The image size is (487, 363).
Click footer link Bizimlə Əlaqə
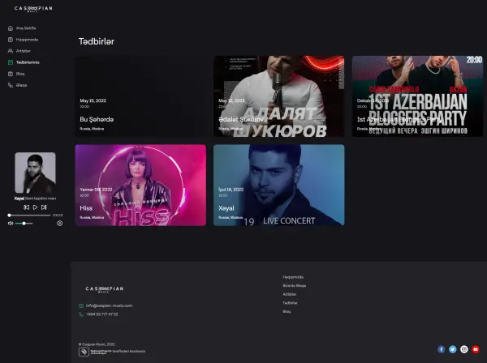[x=294, y=285]
